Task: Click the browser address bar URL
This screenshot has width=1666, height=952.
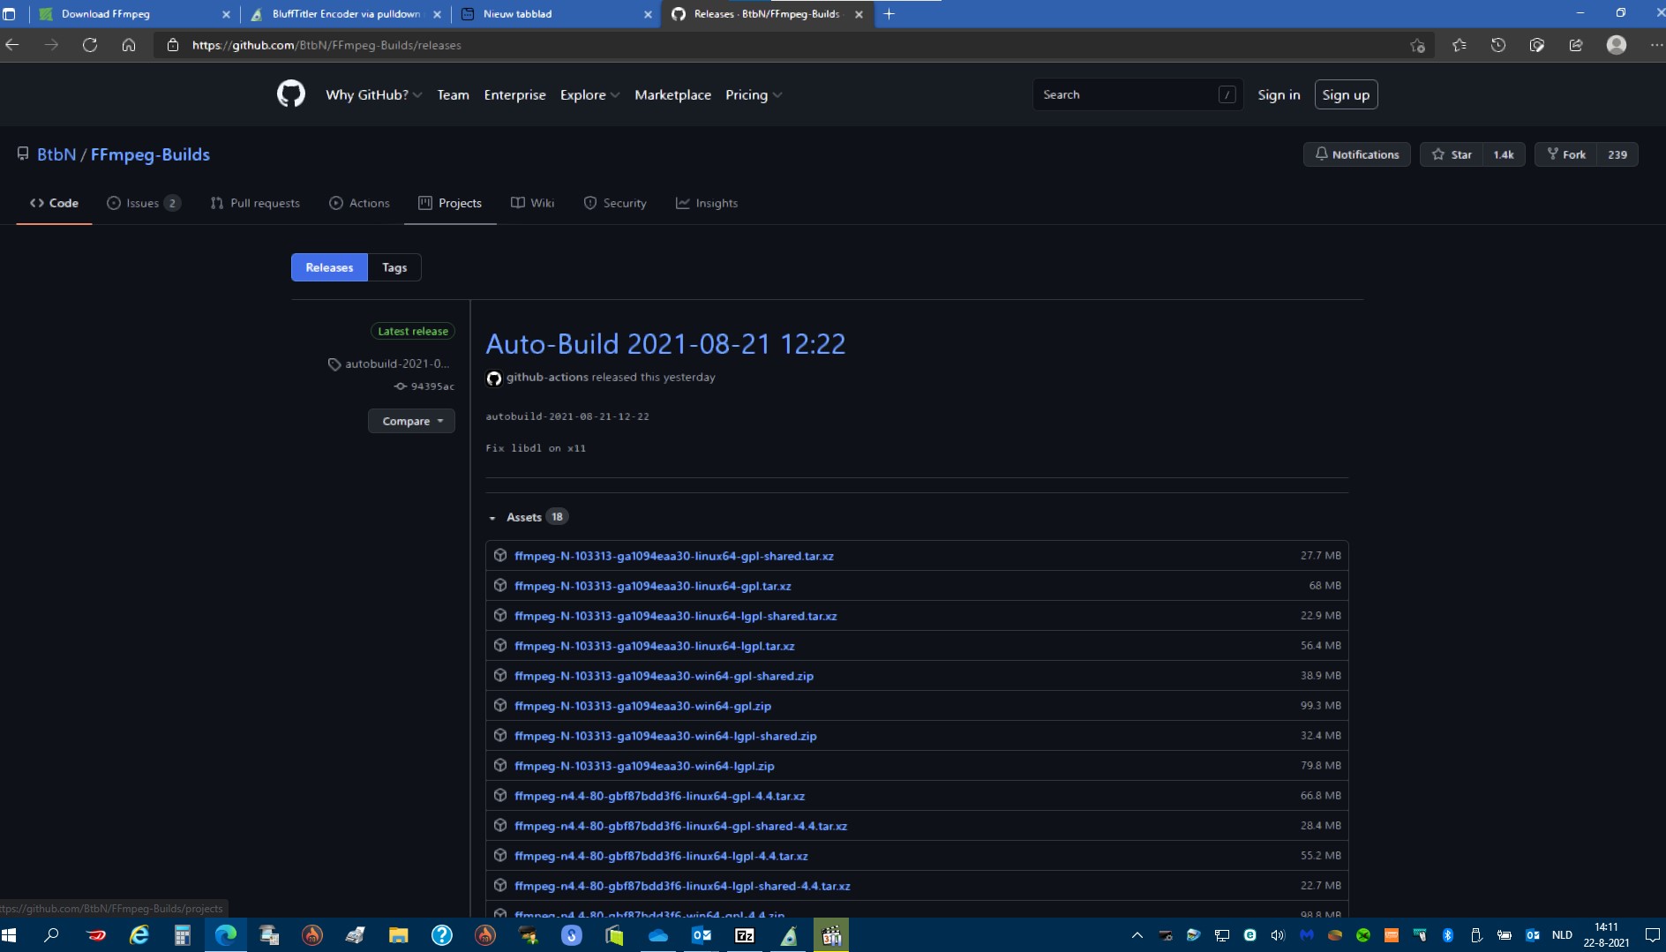Action: 326,45
